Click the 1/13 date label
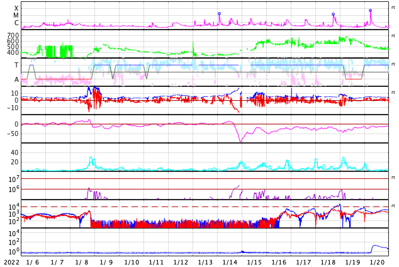399x267 pixels. (x=205, y=262)
